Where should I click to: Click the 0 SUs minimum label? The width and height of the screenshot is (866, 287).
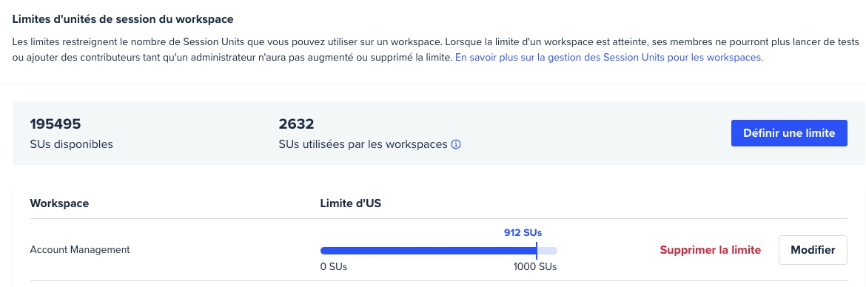pos(334,266)
